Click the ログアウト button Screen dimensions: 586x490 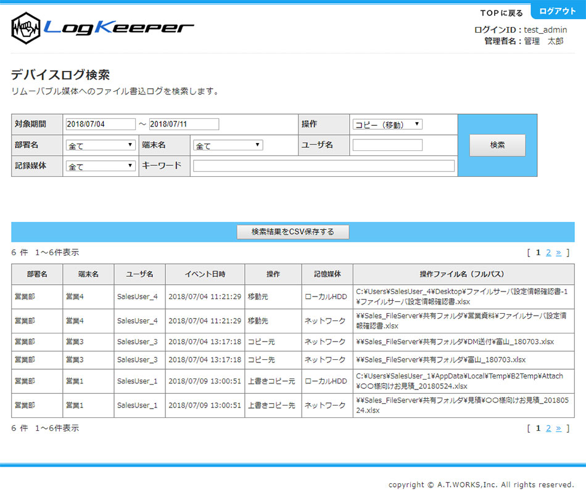pyautogui.click(x=557, y=12)
